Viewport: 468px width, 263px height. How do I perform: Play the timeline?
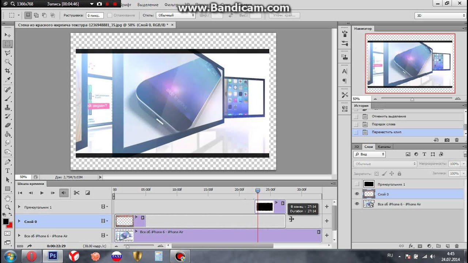42,193
